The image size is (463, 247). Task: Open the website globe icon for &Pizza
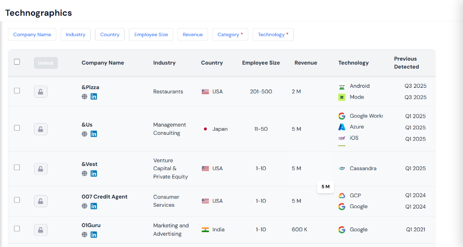(x=85, y=97)
